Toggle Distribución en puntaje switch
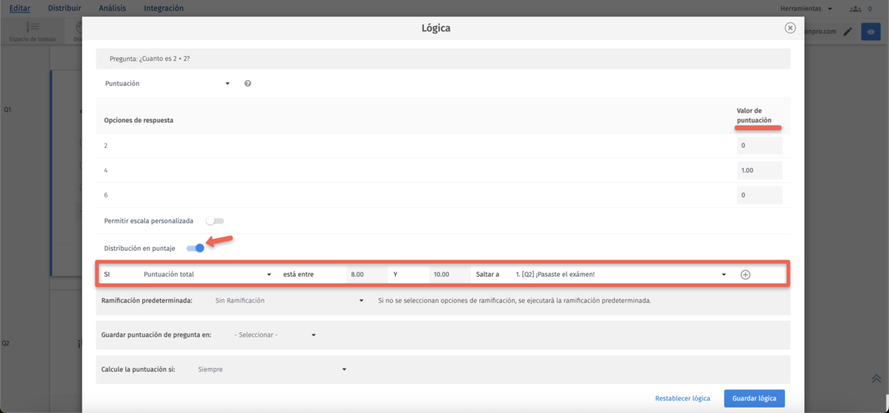 coord(196,248)
